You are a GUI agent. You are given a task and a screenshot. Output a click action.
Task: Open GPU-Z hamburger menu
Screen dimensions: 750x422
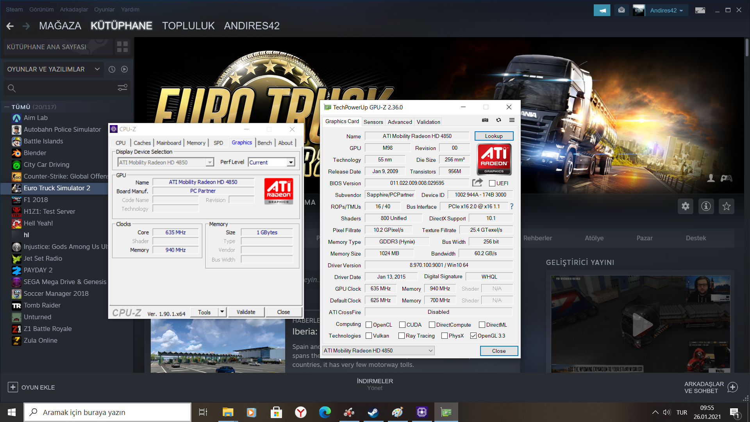512,120
